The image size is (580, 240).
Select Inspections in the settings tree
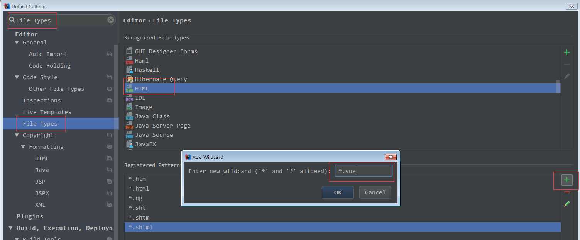(42, 100)
